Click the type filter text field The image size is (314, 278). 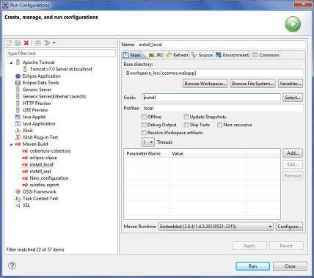(61, 54)
